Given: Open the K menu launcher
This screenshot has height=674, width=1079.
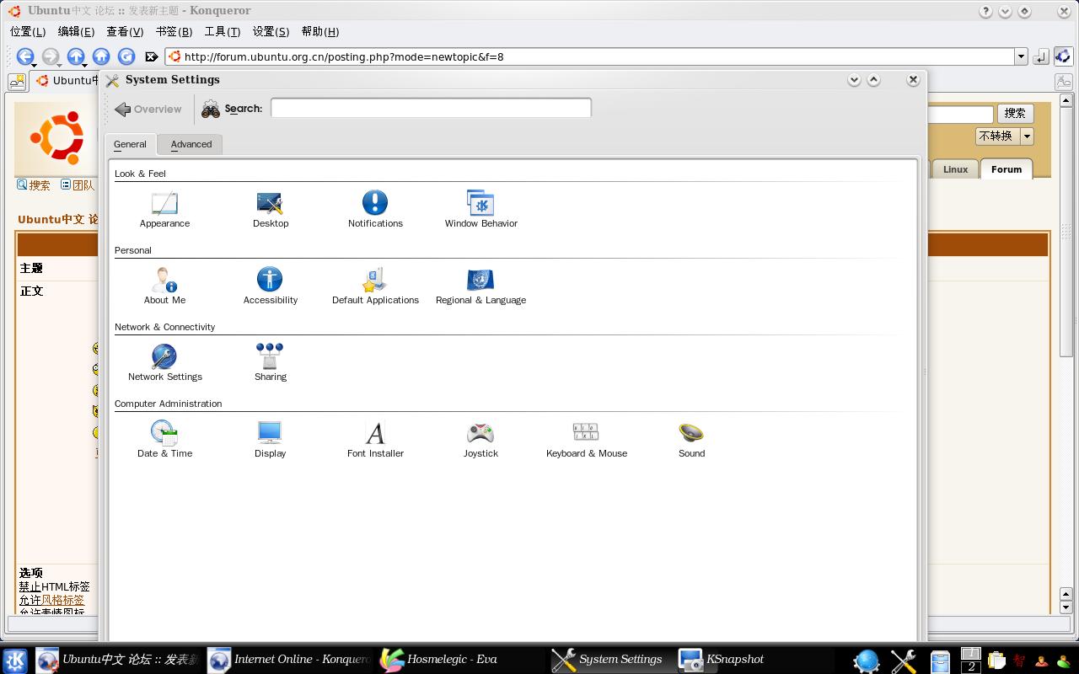Looking at the screenshot, I should click(15, 661).
